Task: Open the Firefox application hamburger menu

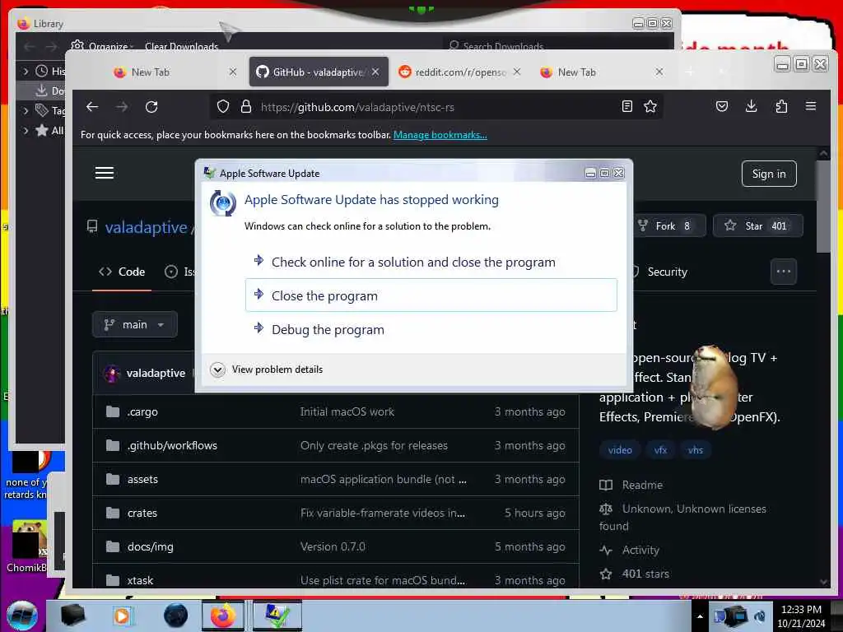Action: coord(811,106)
